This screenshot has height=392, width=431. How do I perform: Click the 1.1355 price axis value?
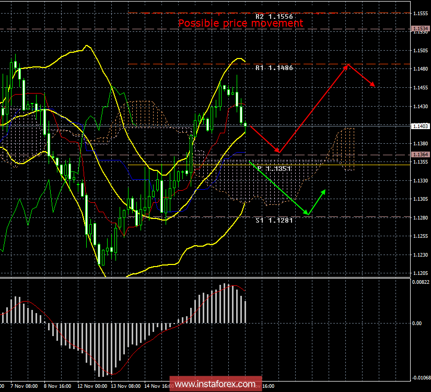tap(421, 162)
